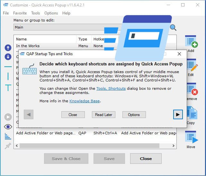Go to next tip with right arrow
The width and height of the screenshot is (206, 176).
pos(178,114)
